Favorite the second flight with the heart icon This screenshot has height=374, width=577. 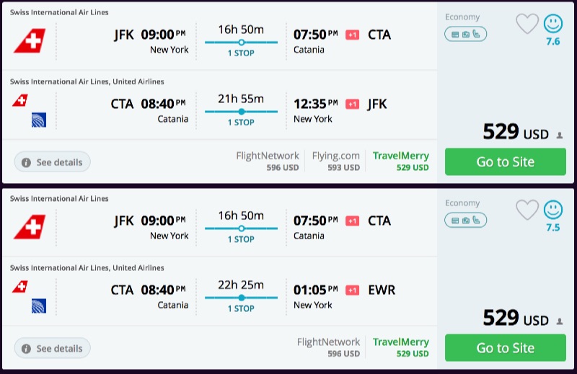point(527,210)
